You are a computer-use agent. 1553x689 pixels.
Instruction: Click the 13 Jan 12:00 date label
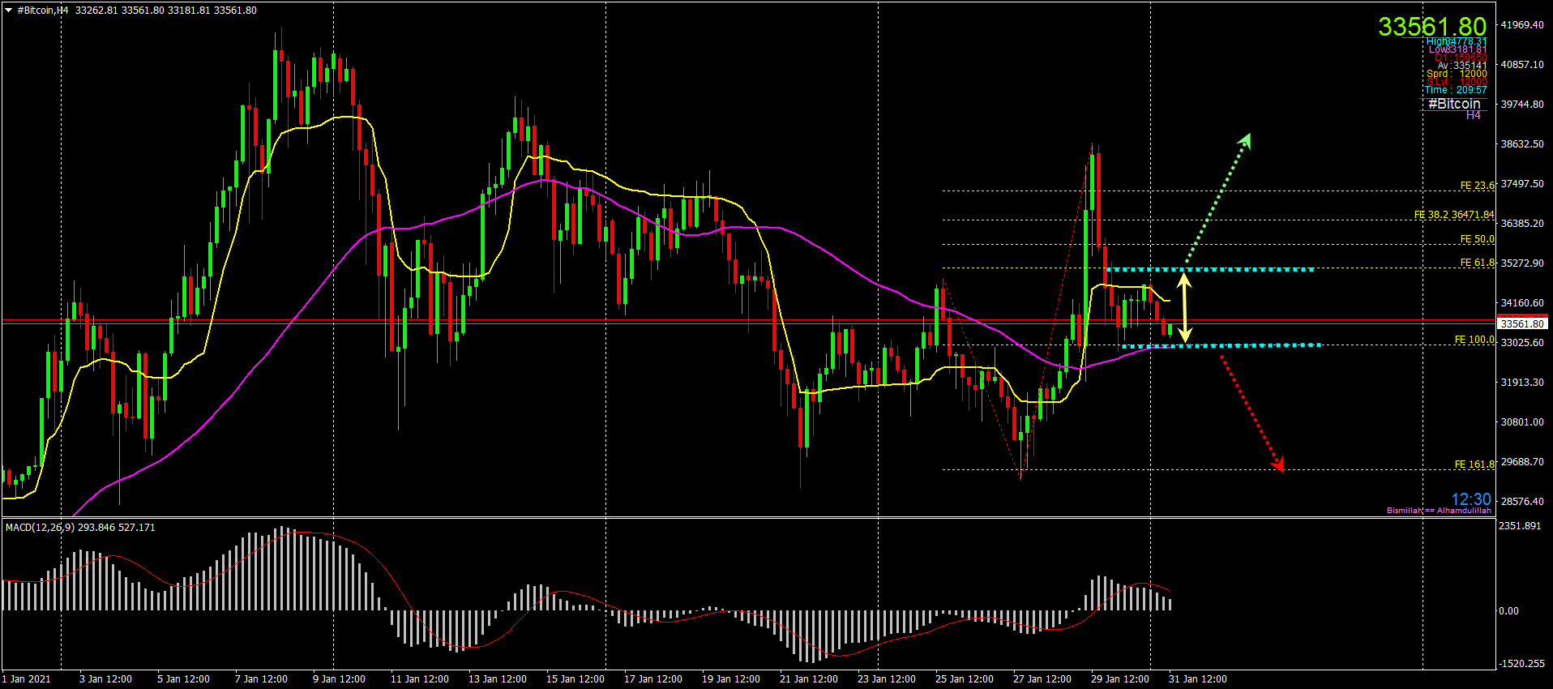coord(498,679)
